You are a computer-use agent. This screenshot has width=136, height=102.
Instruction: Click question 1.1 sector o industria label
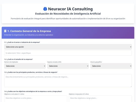[22, 42]
